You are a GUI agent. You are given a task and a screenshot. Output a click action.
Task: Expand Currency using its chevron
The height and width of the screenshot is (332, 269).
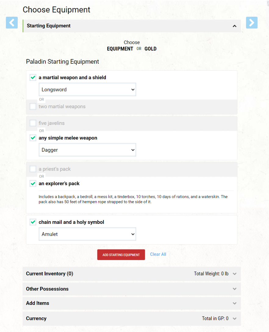pos(235,319)
